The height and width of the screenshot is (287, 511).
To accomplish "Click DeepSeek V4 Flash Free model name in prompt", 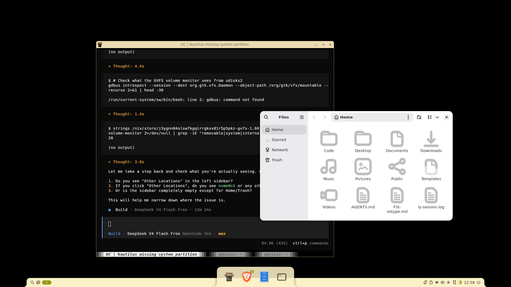I will click(154, 234).
